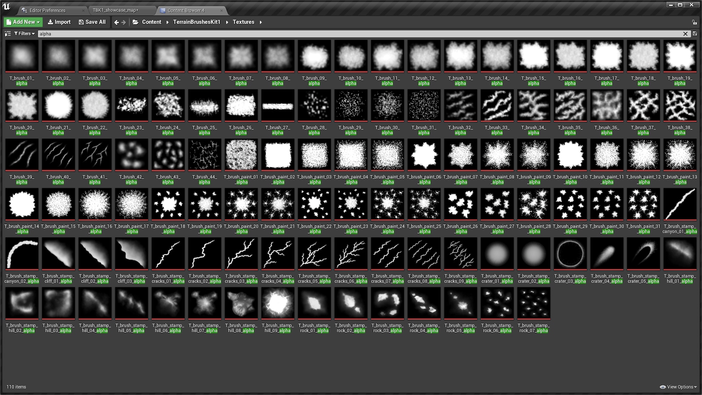This screenshot has height=395, width=702.
Task: Click the folder icon in the breadcrumb path
Action: coord(136,22)
